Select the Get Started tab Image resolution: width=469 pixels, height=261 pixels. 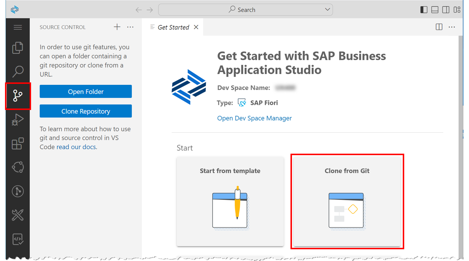pyautogui.click(x=173, y=27)
